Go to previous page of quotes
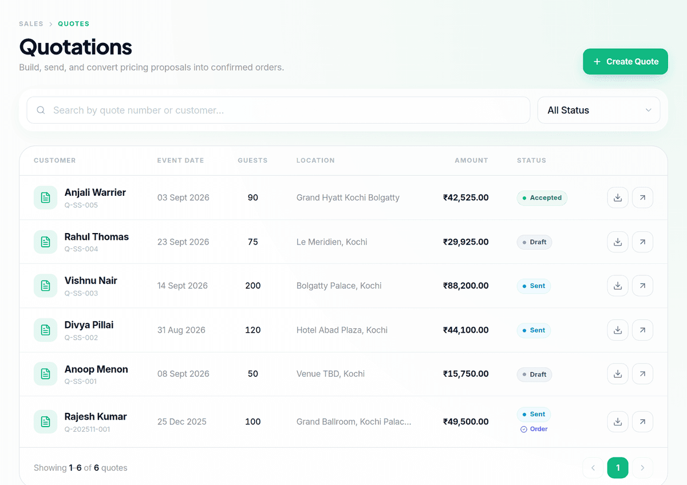The height and width of the screenshot is (485, 687). coord(593,468)
